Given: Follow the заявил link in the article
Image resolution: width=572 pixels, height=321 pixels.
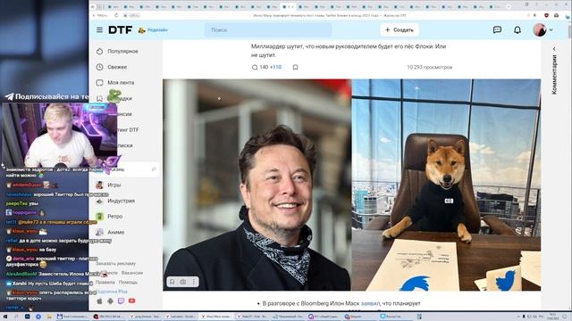Looking at the screenshot, I should [x=370, y=303].
